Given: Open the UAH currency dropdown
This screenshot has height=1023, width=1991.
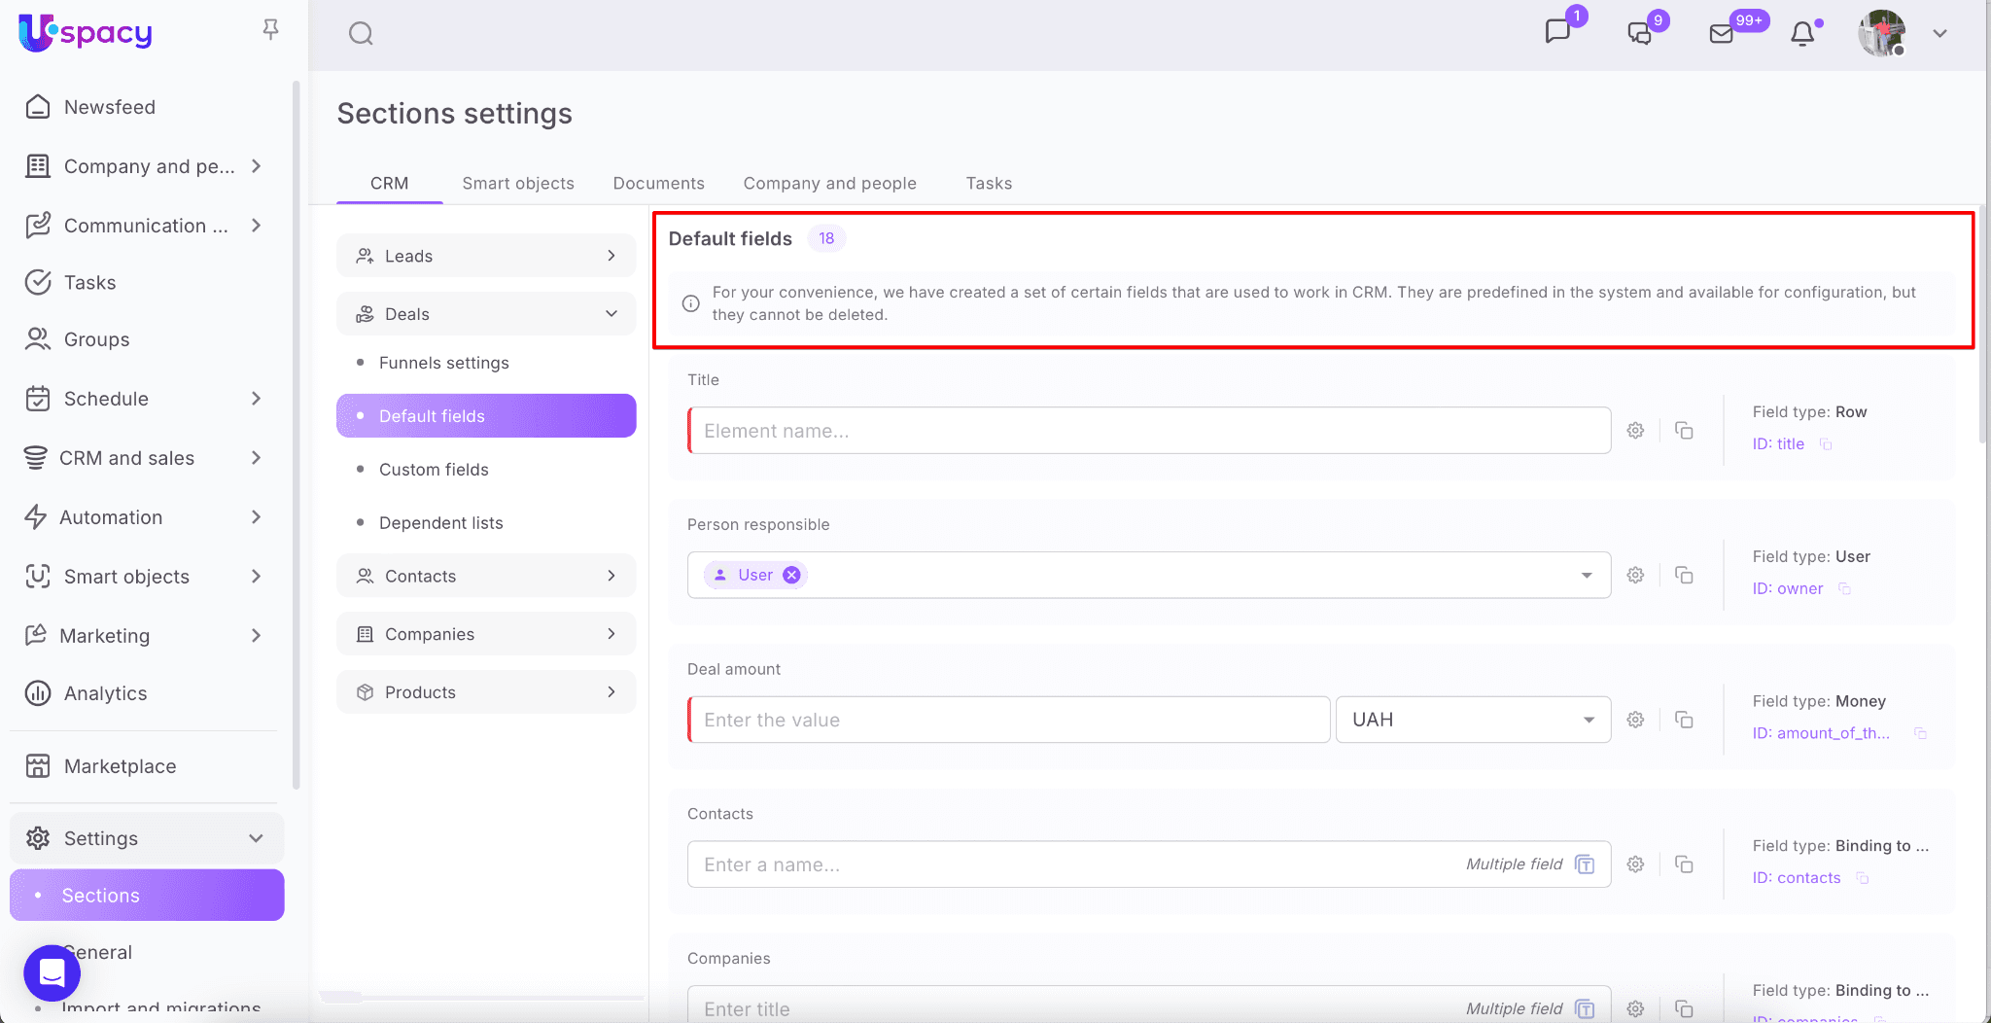Looking at the screenshot, I should pyautogui.click(x=1472, y=720).
